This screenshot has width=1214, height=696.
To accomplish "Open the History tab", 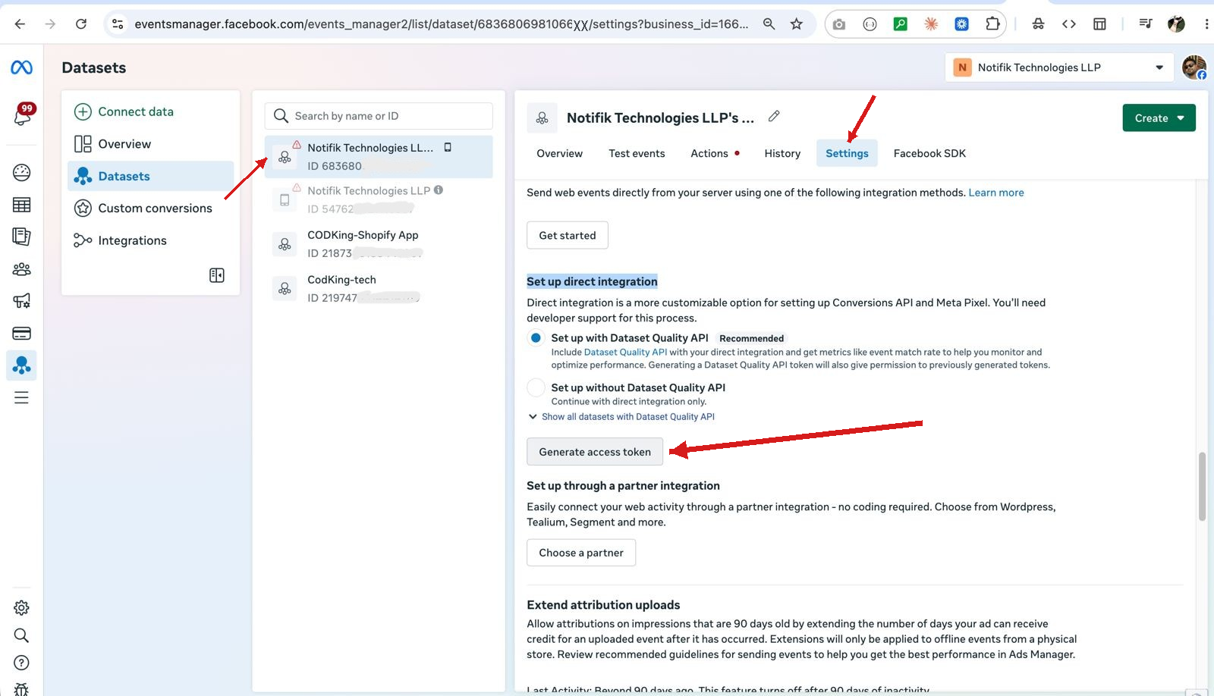I will [782, 153].
